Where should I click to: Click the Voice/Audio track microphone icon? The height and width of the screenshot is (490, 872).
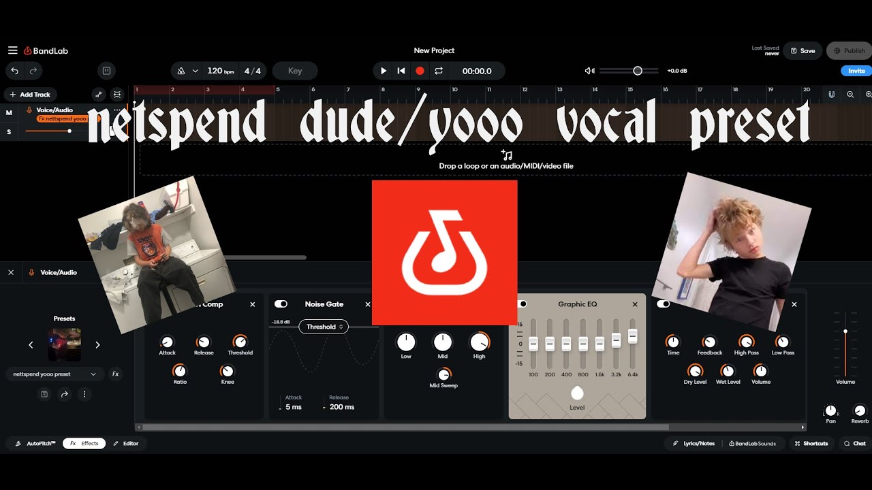click(x=29, y=110)
